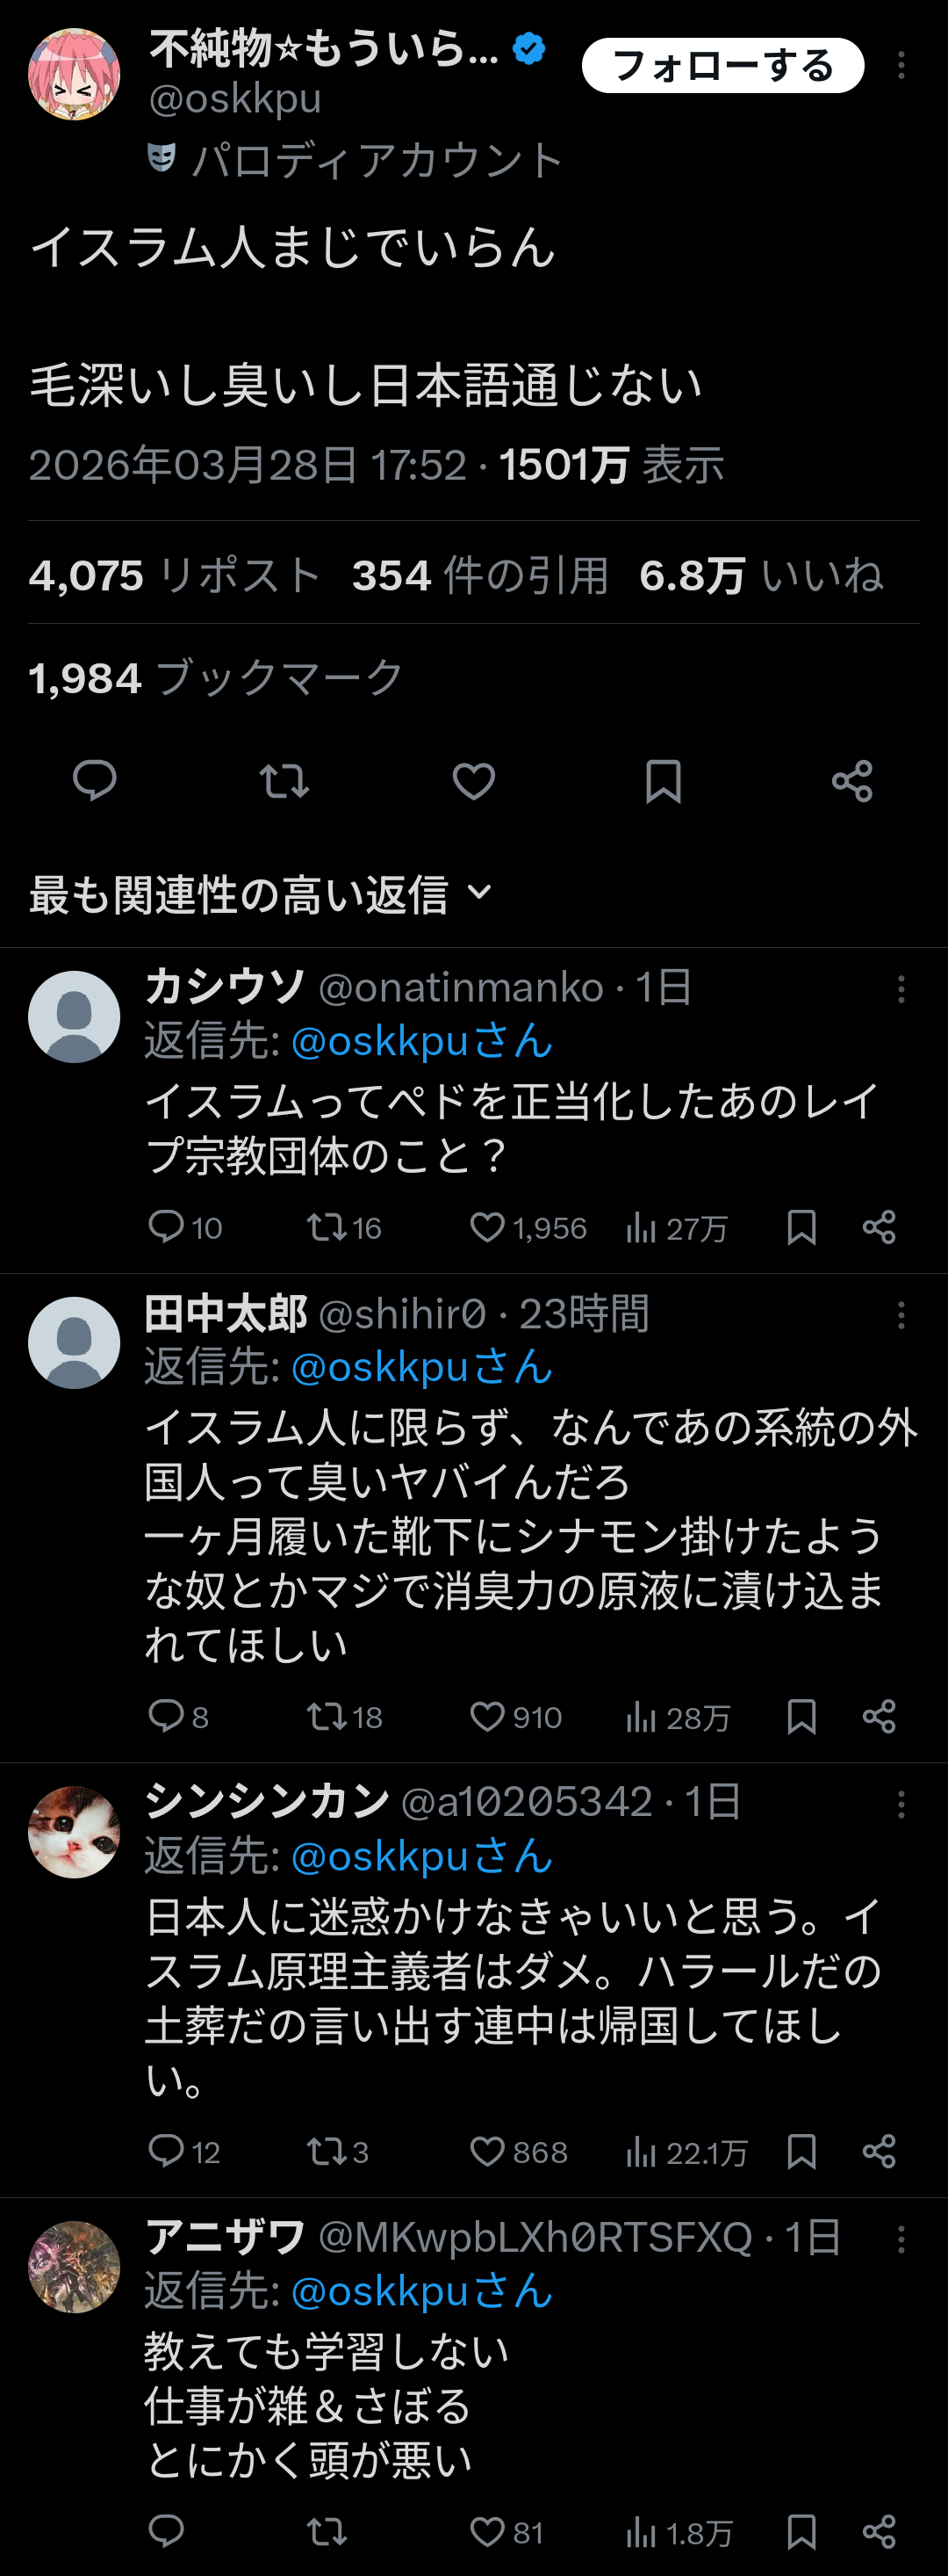Viewport: 948px width, 2576px height.
Task: Share シンシンカン's reply via share icon
Action: [x=879, y=2152]
